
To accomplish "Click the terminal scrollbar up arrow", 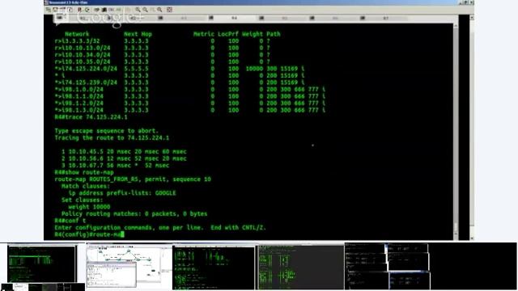I will click(456, 26).
